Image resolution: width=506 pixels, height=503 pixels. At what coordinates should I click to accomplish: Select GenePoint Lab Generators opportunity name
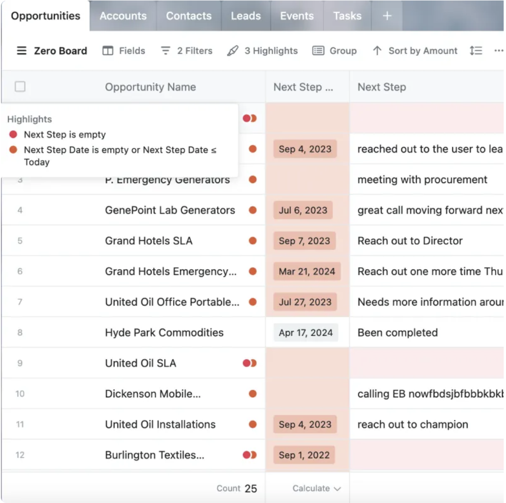pos(170,210)
